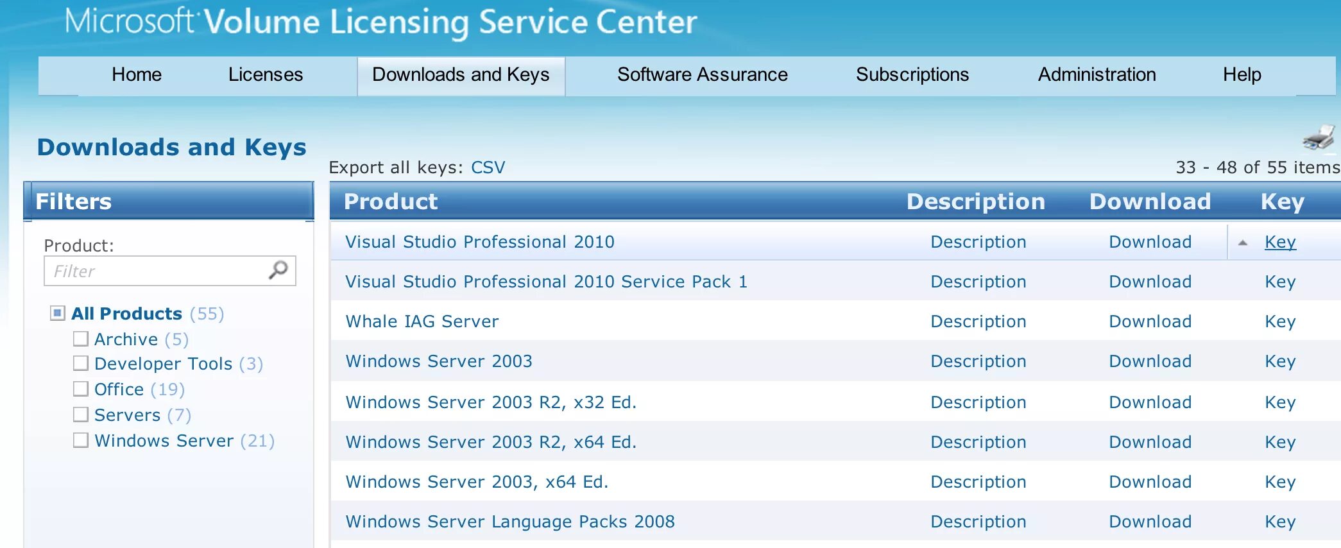The image size is (1341, 548).
Task: Select the Servers (7) filter label
Action: [142, 415]
